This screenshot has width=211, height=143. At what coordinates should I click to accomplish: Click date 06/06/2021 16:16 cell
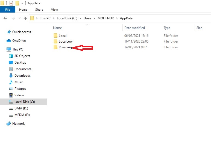point(136,36)
